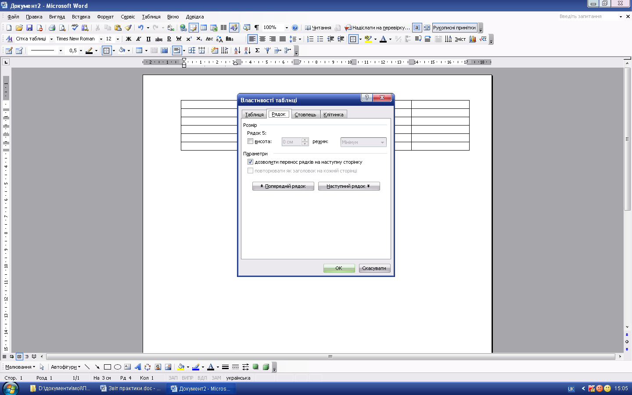The image size is (632, 395).
Task: Show paragraph marks with the pilcrow icon
Action: [257, 28]
